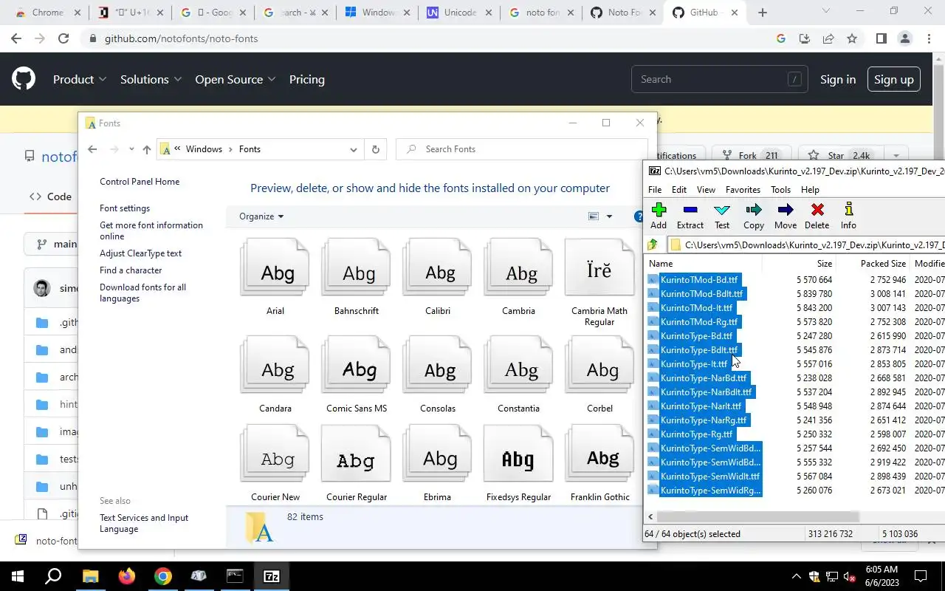Run the Test tool in 7-Zip
Image resolution: width=945 pixels, height=591 pixels.
(x=722, y=216)
